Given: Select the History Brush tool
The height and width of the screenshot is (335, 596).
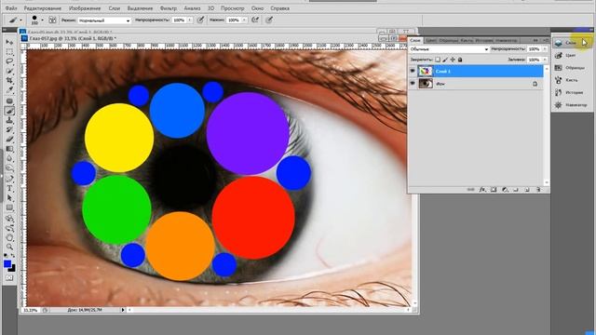Looking at the screenshot, I should pyautogui.click(x=9, y=130).
